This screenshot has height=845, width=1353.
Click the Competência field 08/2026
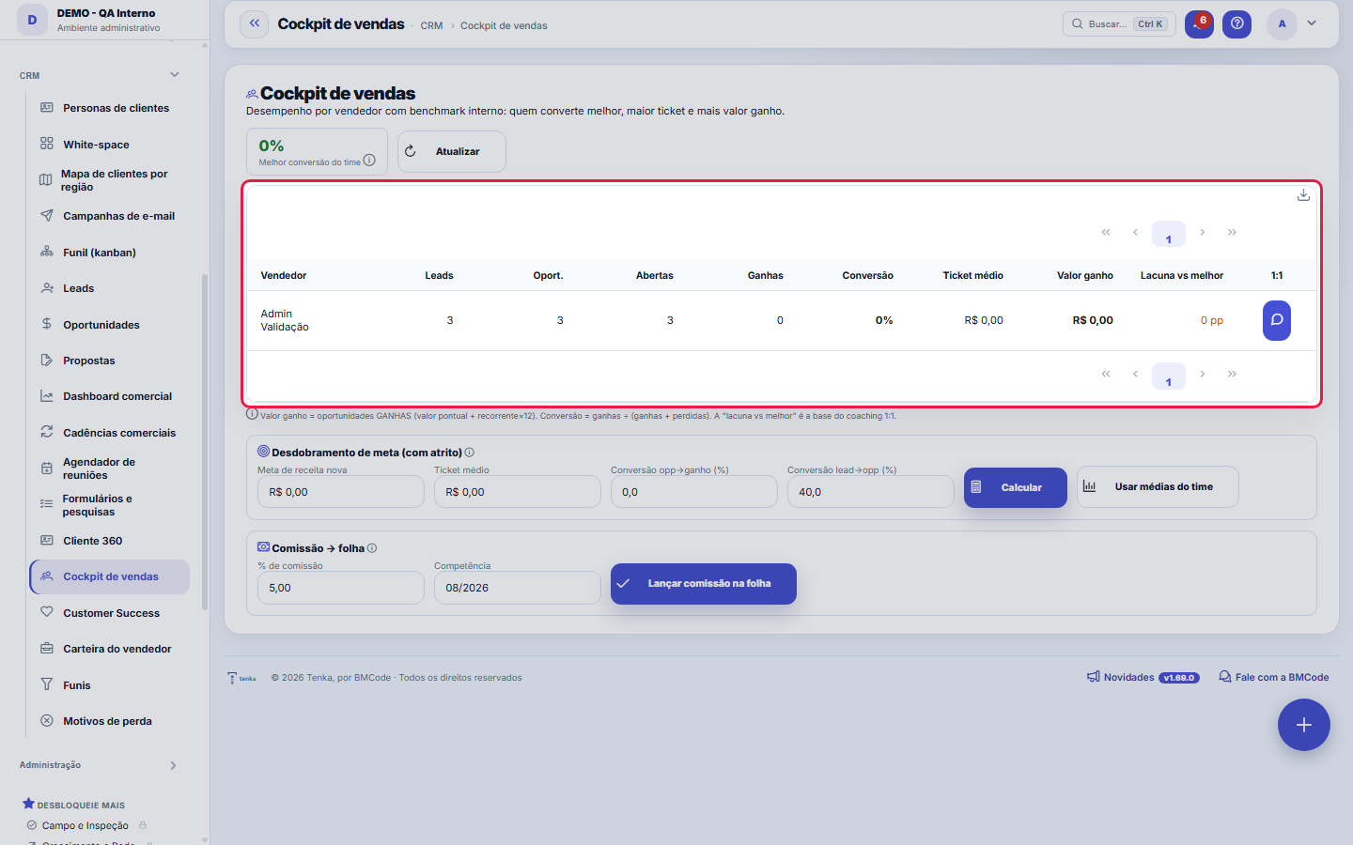click(518, 588)
